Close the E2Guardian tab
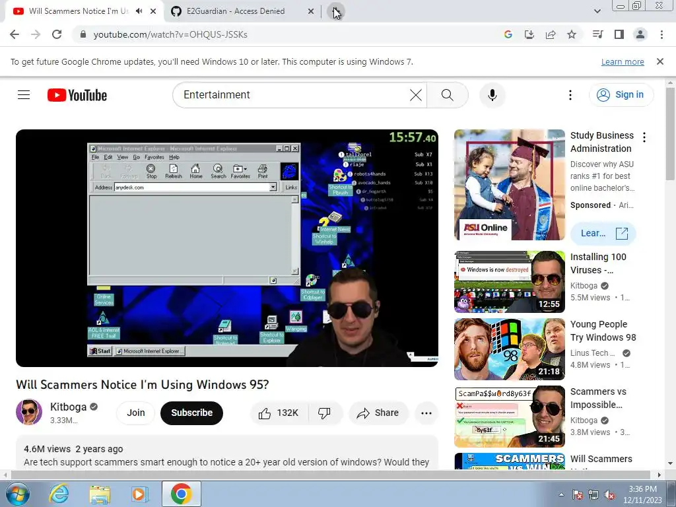Viewport: 676px width, 507px height. pyautogui.click(x=311, y=11)
